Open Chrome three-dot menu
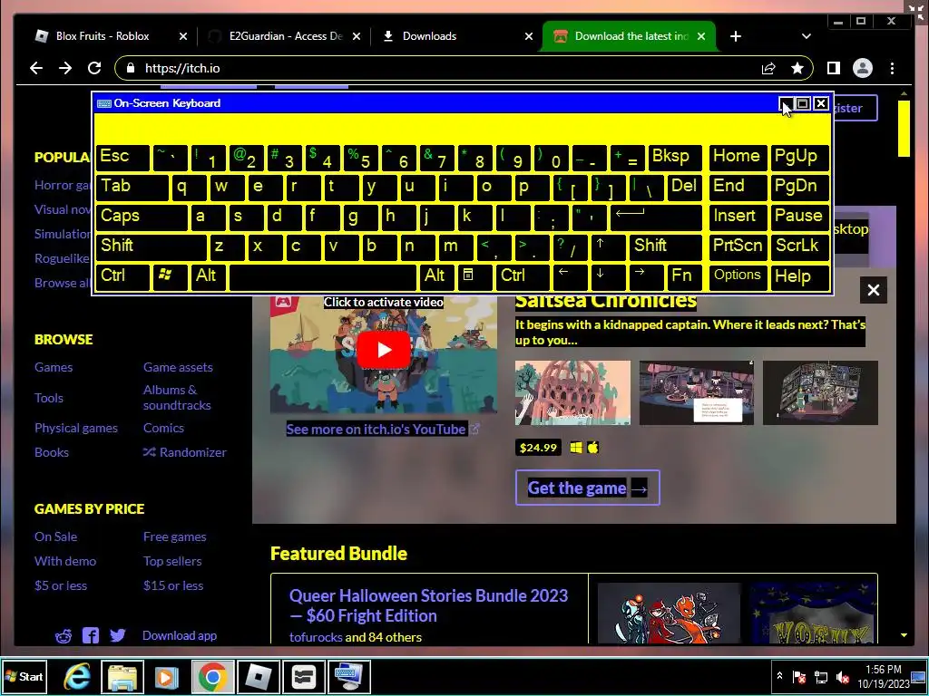929x696 pixels. coord(893,68)
